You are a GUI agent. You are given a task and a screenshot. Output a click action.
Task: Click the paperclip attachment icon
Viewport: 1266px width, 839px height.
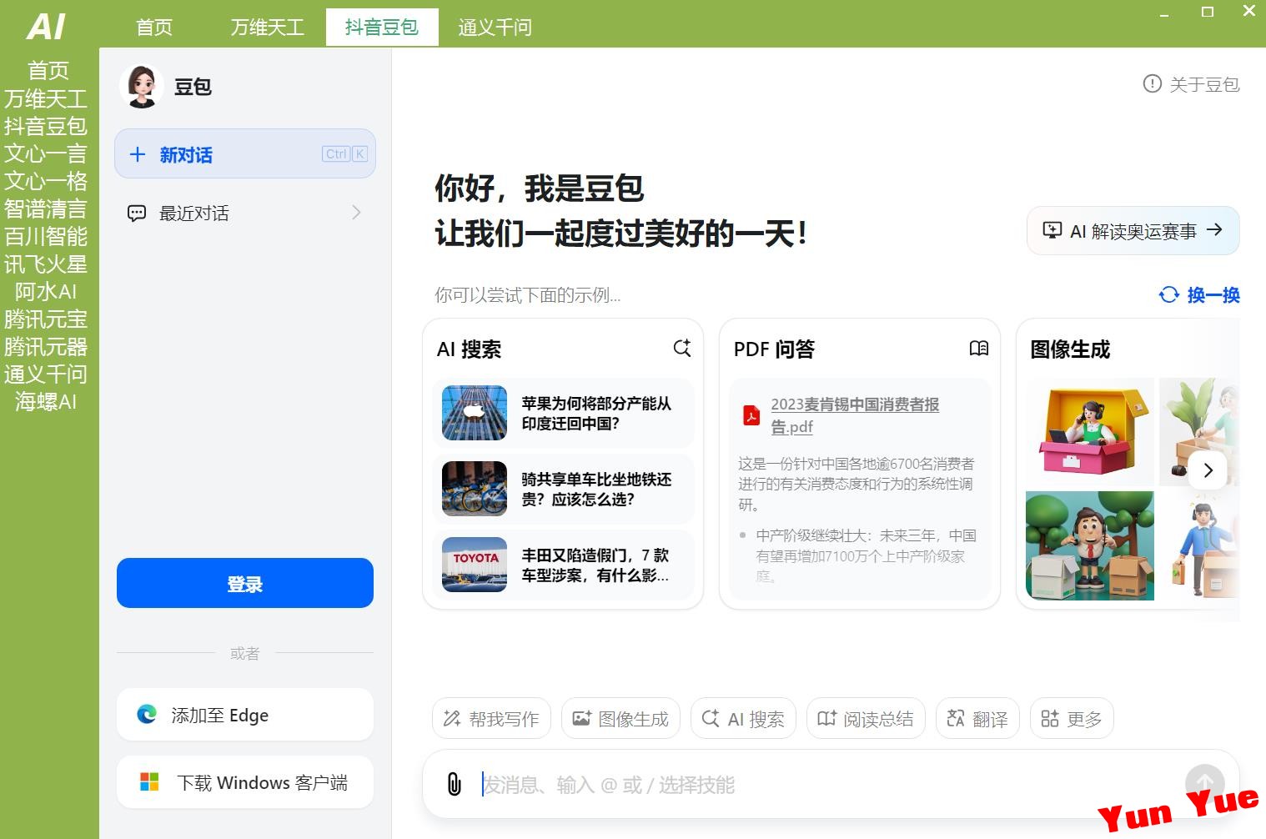click(455, 784)
